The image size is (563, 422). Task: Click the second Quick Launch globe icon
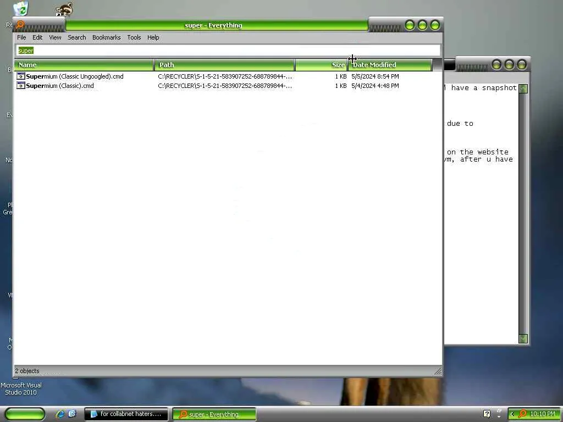(72, 414)
